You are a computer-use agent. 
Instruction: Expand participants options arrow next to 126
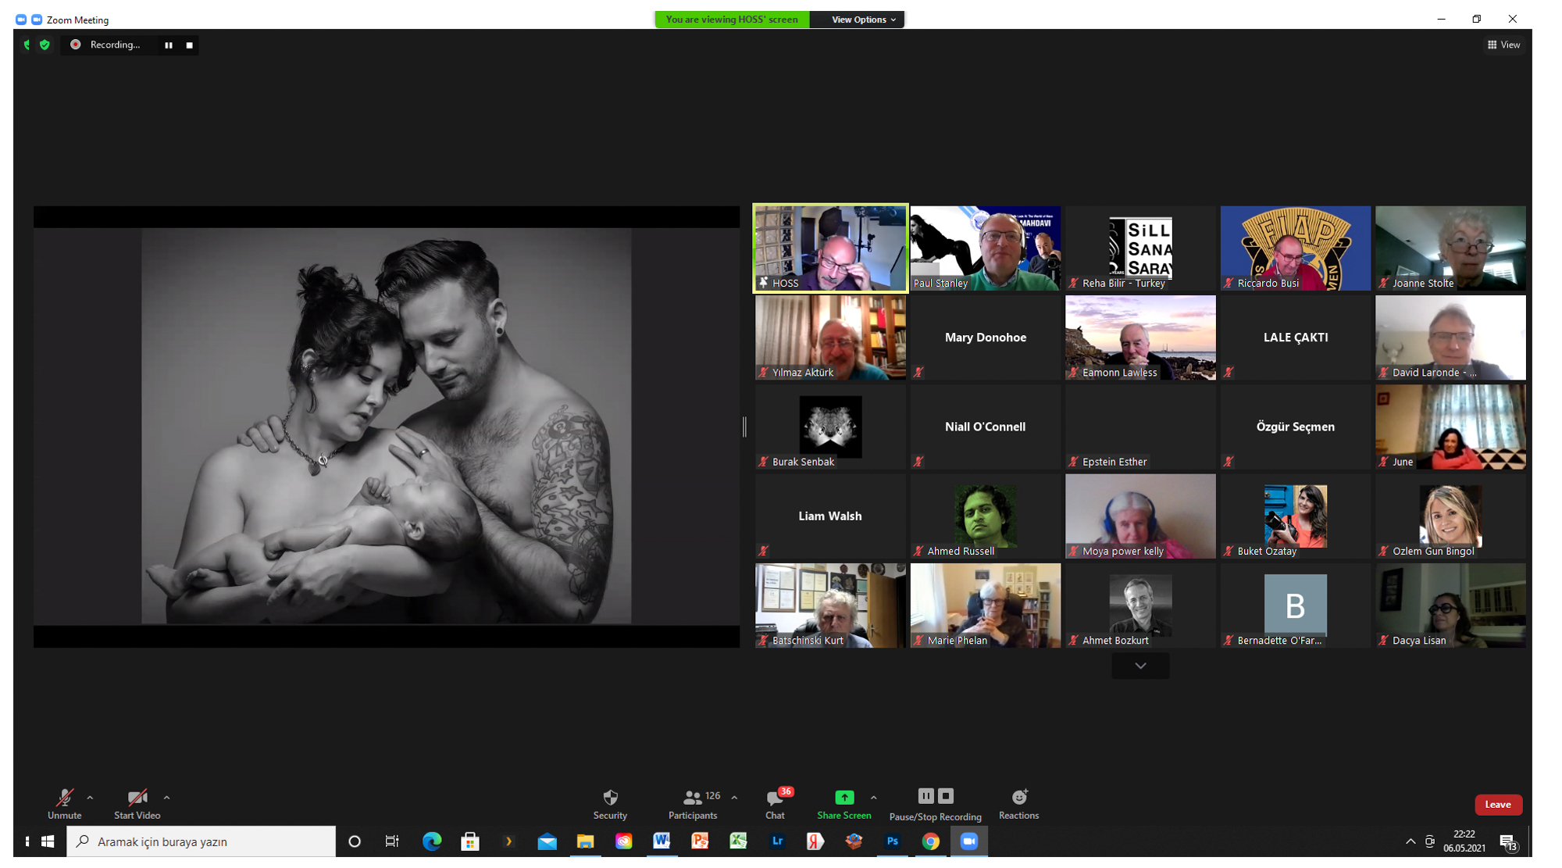tap(734, 798)
